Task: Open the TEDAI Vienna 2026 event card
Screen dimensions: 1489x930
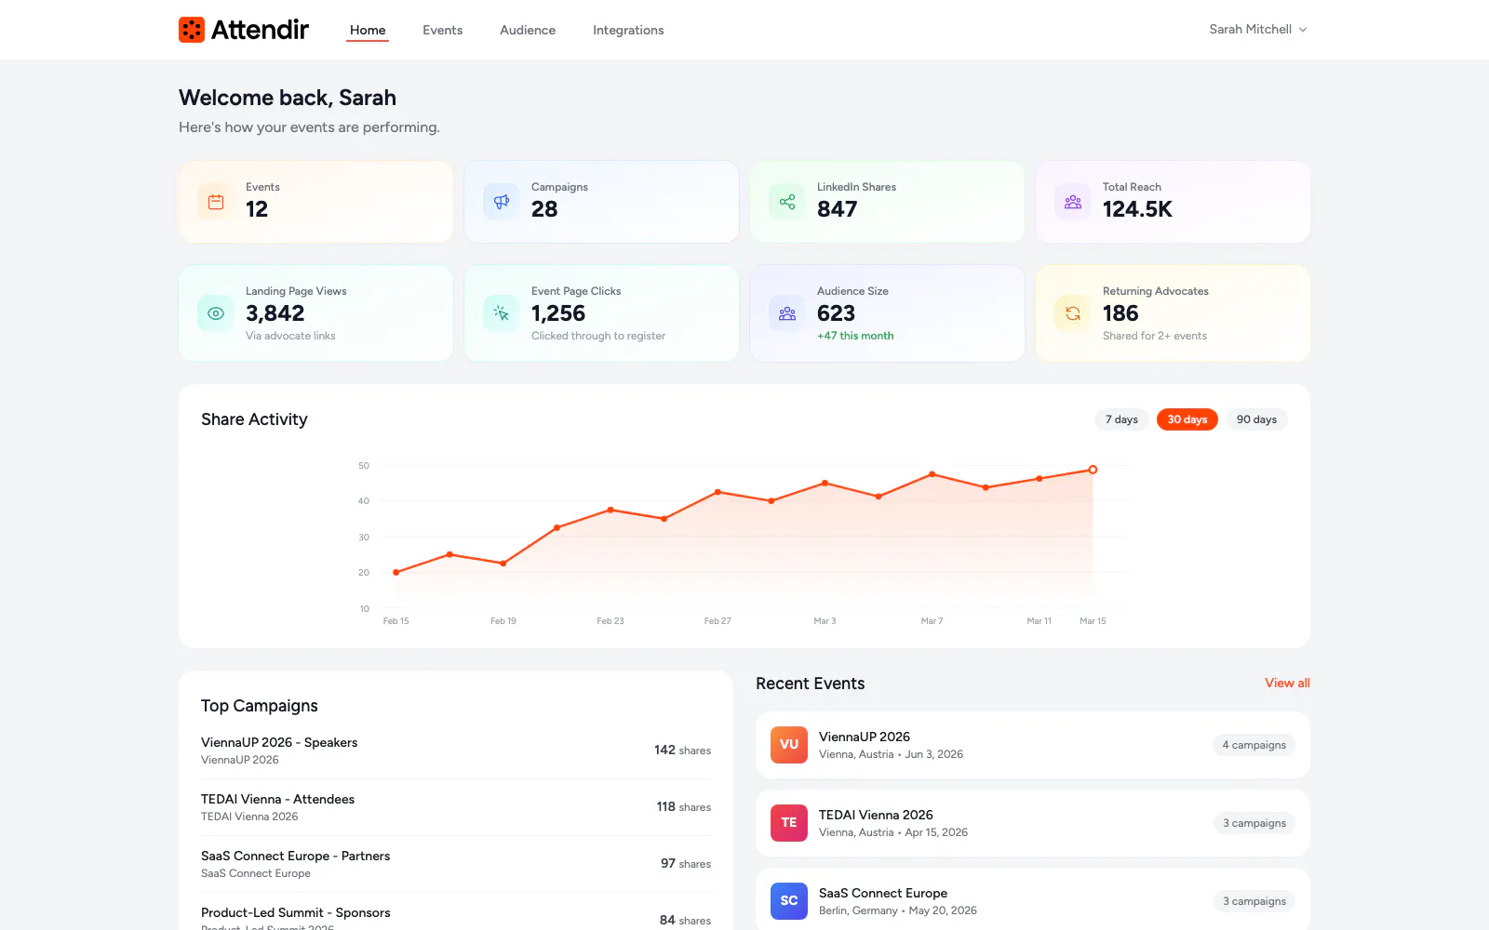Action: pyautogui.click(x=1033, y=823)
